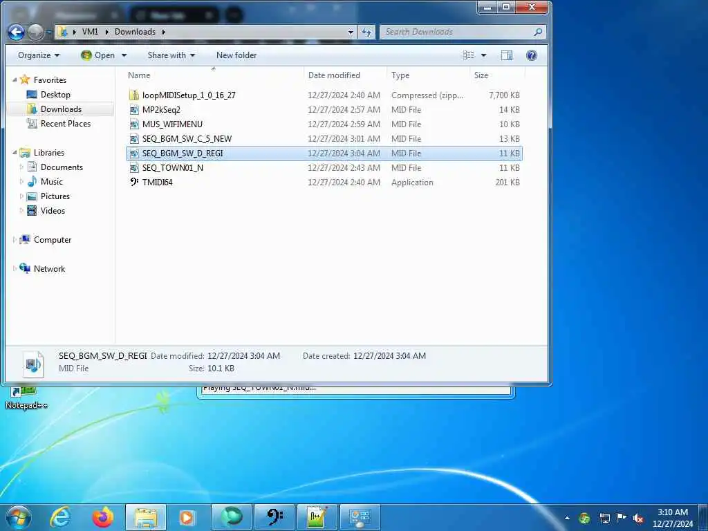This screenshot has width=708, height=531.
Task: Click the MP2kSeq2 file icon
Action: [x=133, y=110]
